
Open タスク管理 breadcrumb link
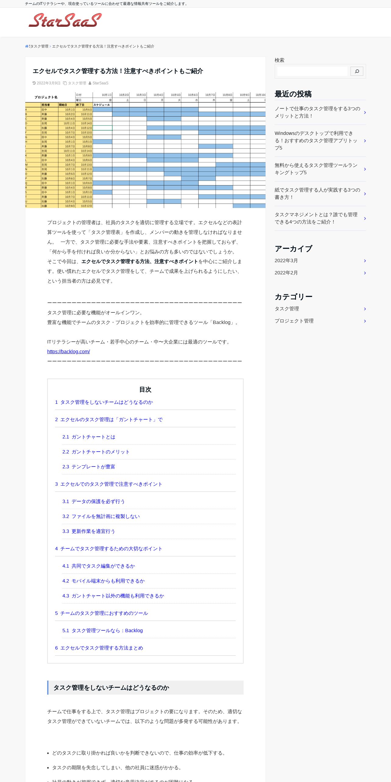(x=39, y=46)
